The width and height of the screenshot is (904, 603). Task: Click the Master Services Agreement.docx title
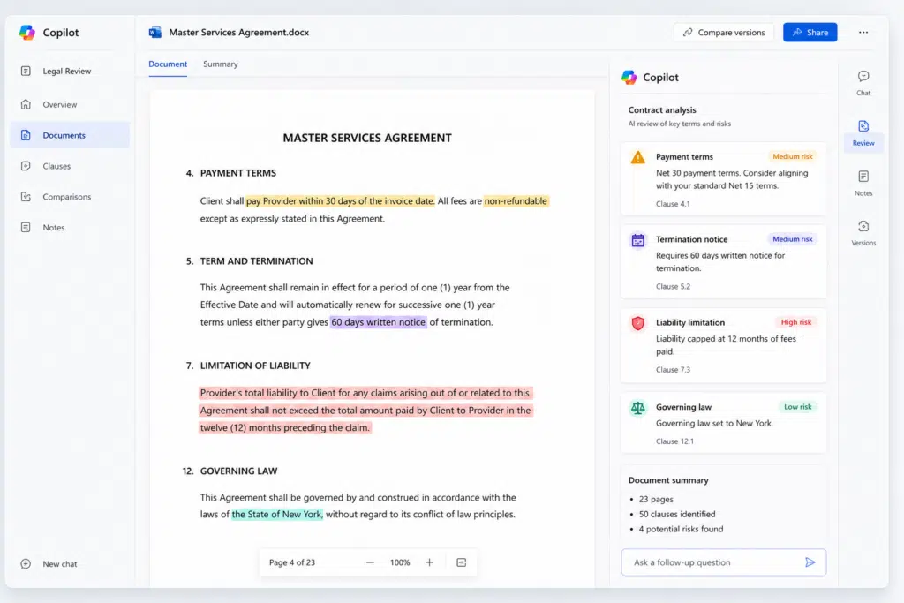coord(238,33)
